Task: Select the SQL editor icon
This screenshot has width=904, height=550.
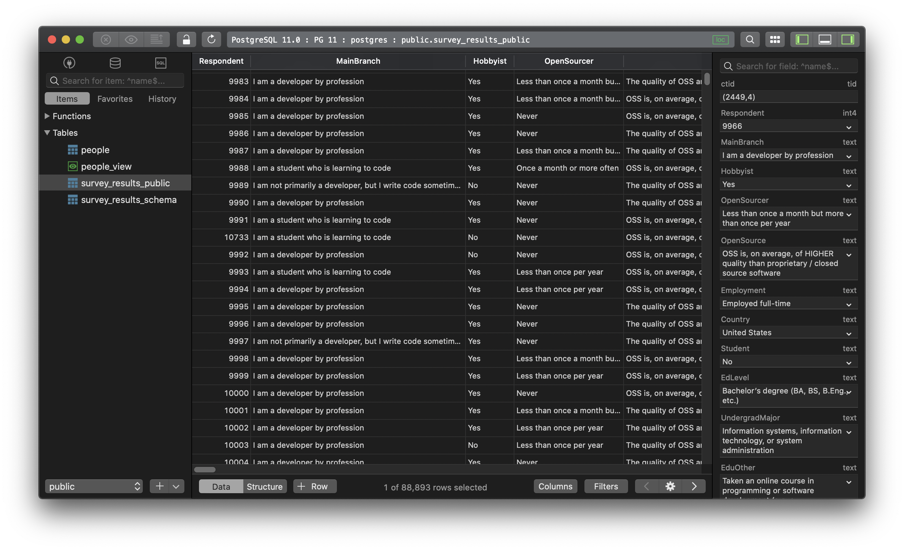Action: [160, 62]
